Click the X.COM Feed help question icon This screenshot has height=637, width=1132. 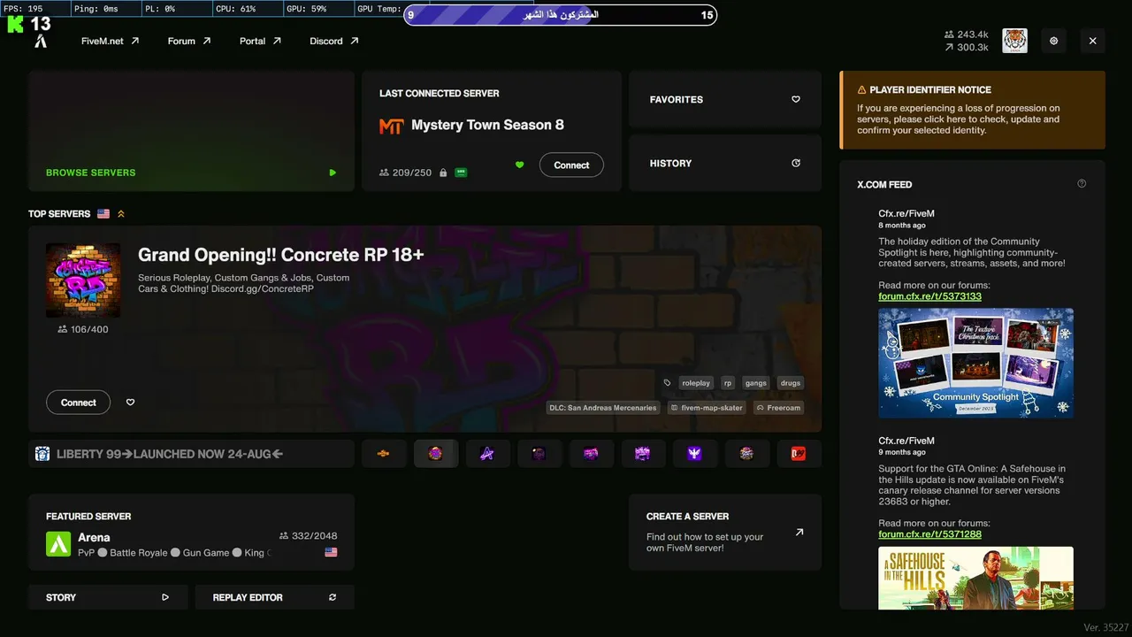point(1082,184)
